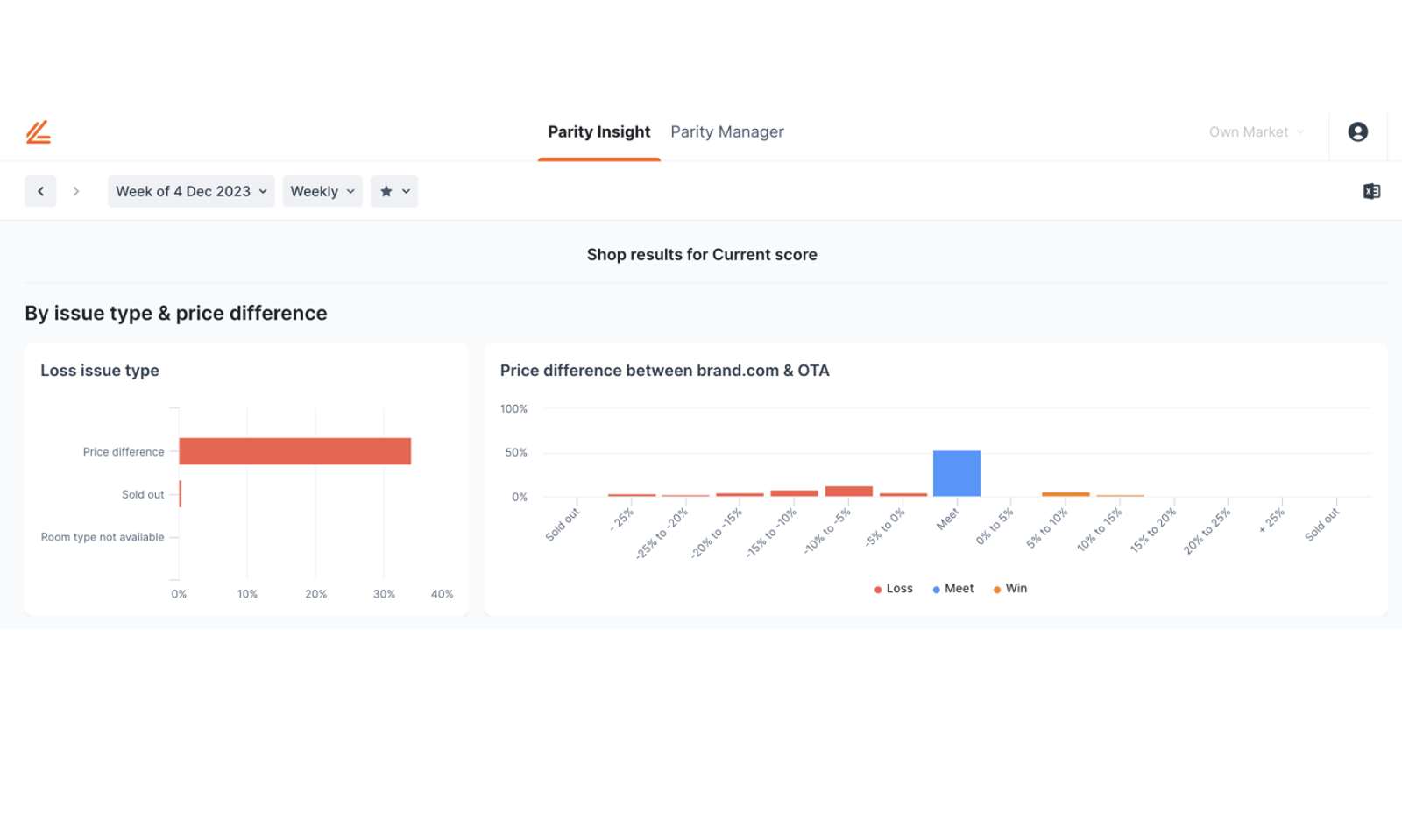Viewport: 1402px width, 821px height.
Task: Click the Sold out bar in Loss issue type
Action: (x=180, y=494)
